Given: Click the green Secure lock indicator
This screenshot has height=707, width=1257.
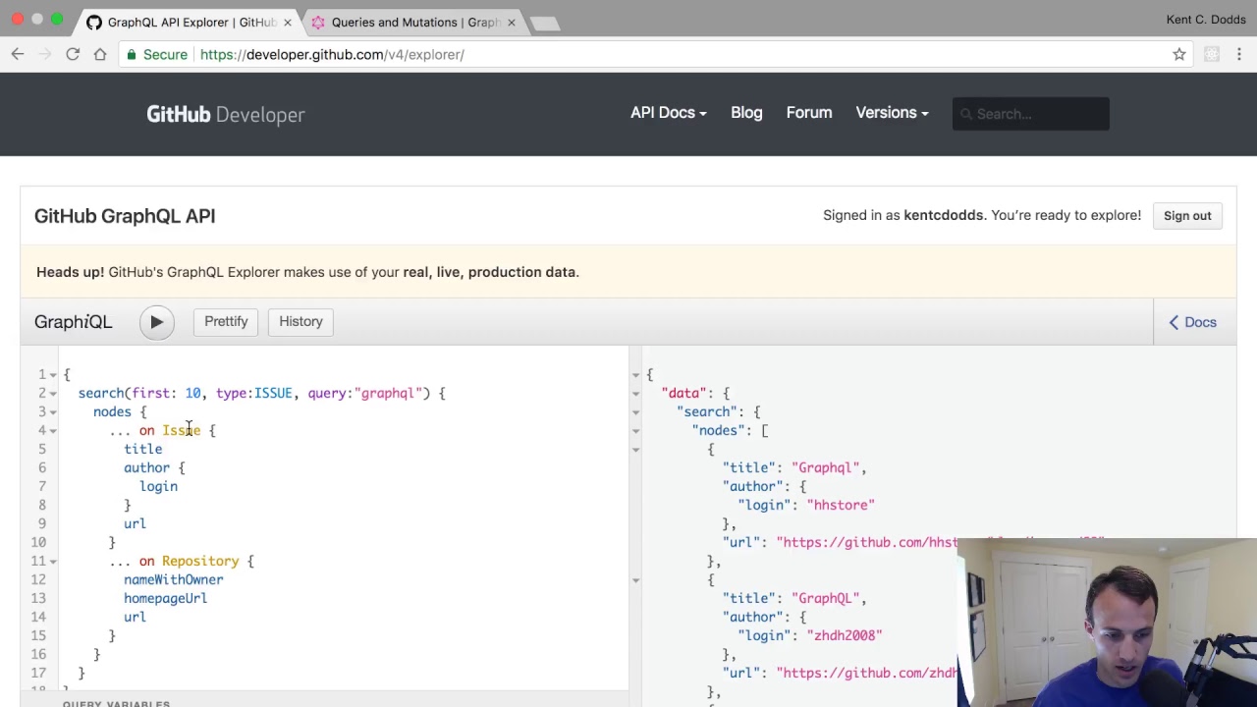Looking at the screenshot, I should click(x=157, y=55).
